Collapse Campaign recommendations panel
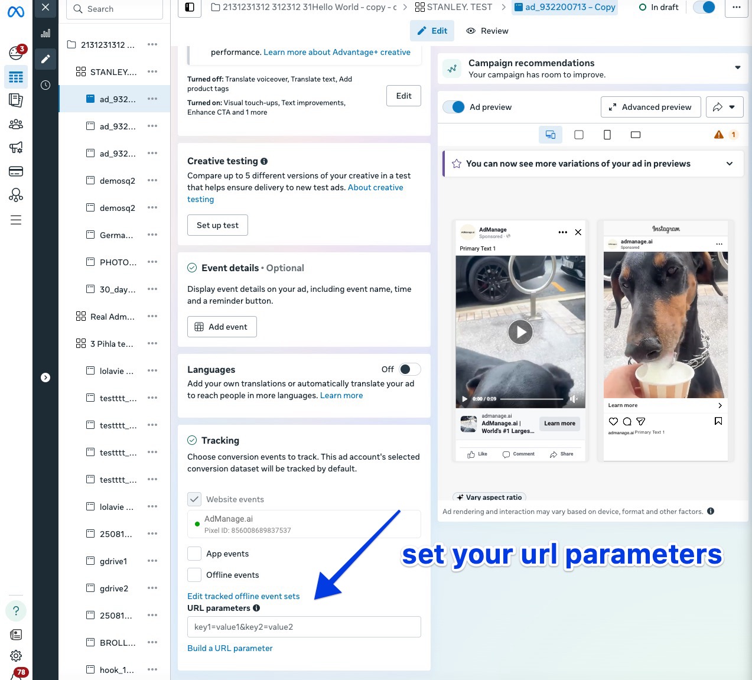 pos(737,67)
